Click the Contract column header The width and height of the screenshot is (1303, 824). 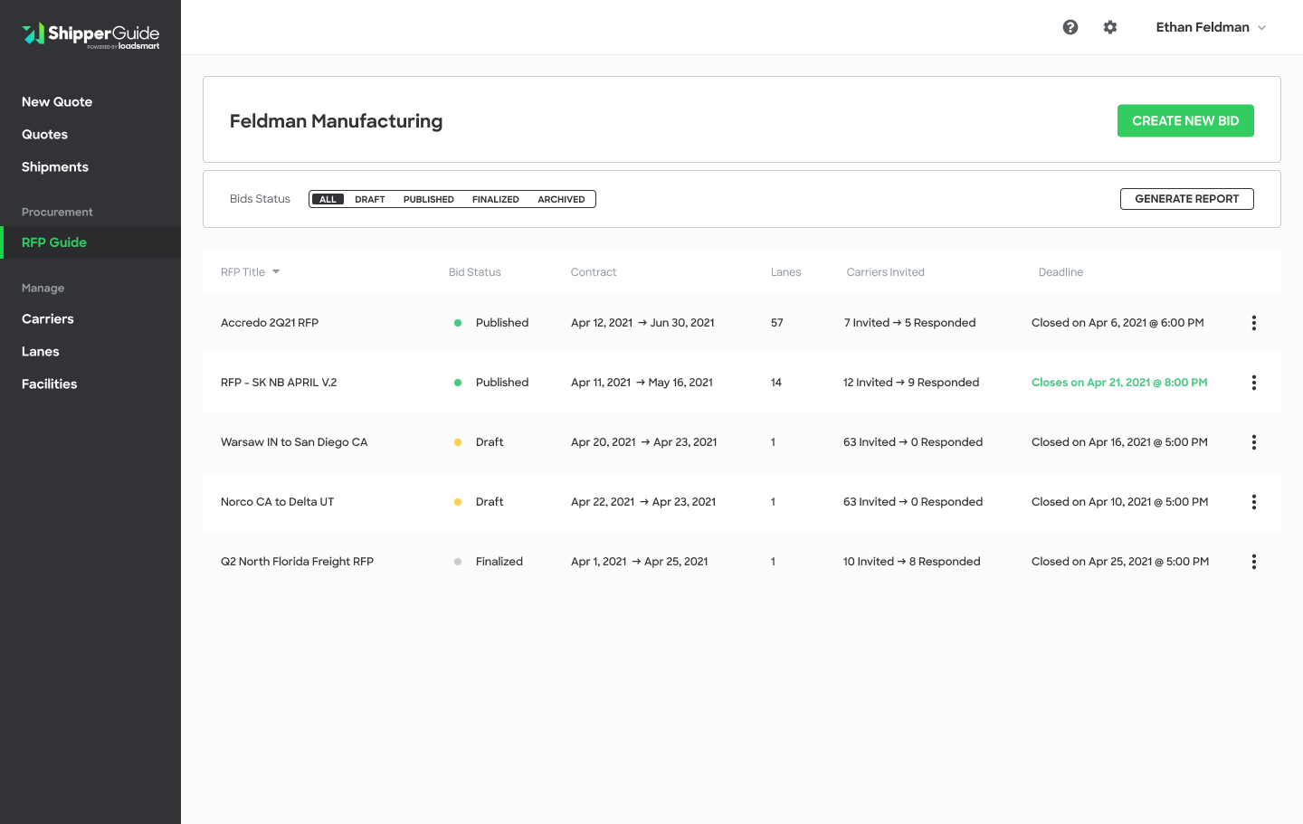594,272
